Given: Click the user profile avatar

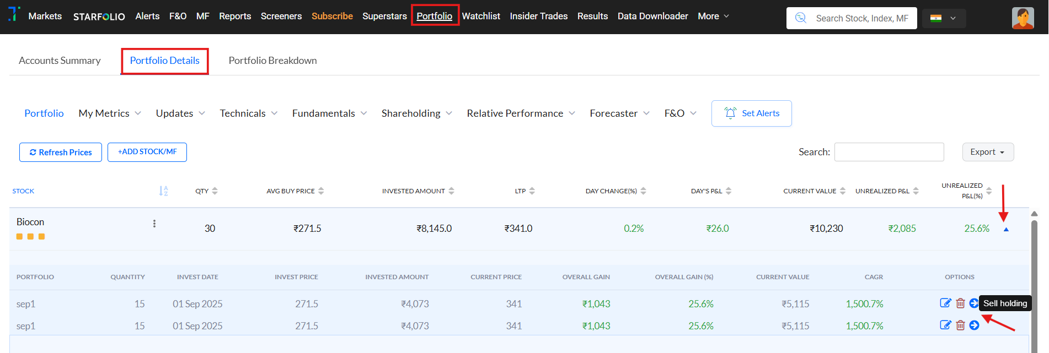Looking at the screenshot, I should click(1023, 18).
